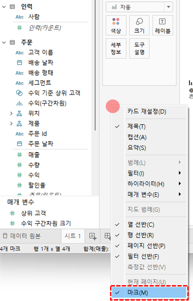This screenshot has height=301, width=193.
Task: Expand the 제품 hierarchy
Action: tap(11, 124)
